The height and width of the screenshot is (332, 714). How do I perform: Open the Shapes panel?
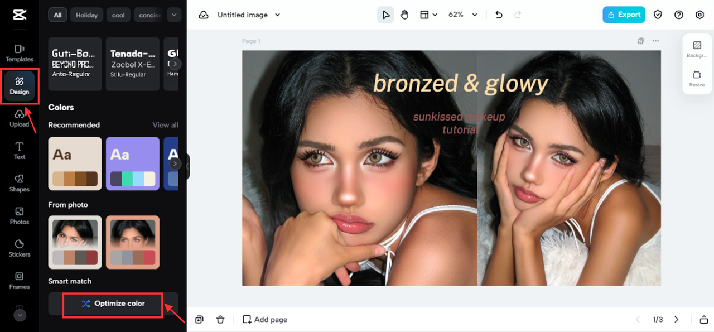coord(20,183)
